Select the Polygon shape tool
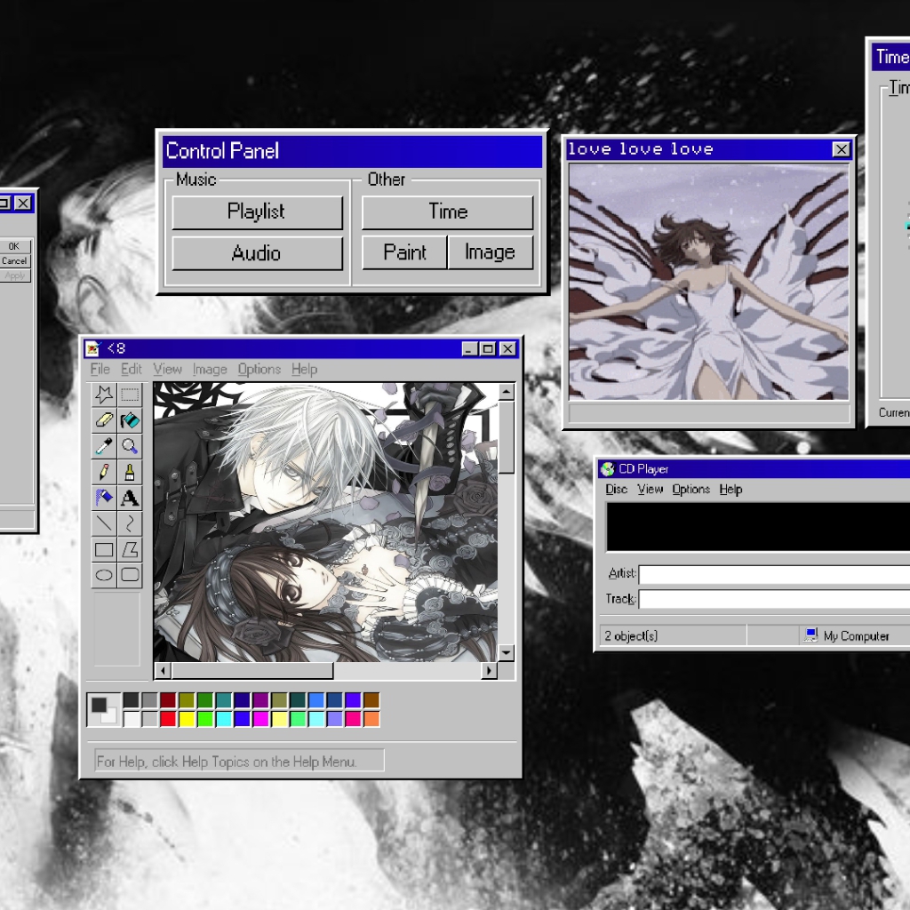 130,549
